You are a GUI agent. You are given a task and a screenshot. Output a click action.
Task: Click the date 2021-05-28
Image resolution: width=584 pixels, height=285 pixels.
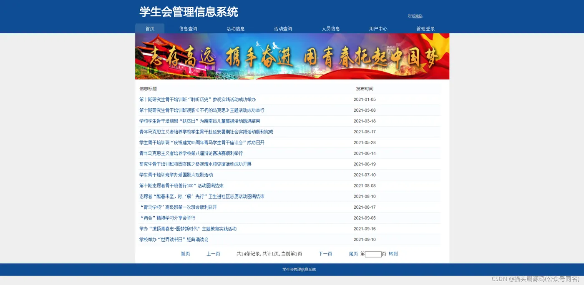365,142
